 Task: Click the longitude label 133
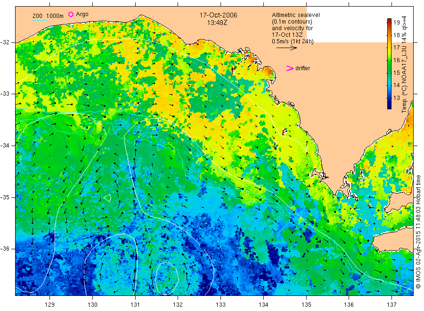pyautogui.click(x=220, y=305)
